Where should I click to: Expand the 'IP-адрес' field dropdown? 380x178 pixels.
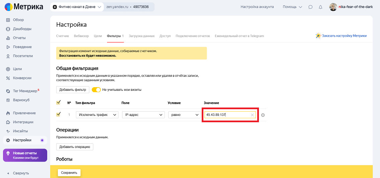[x=143, y=115]
